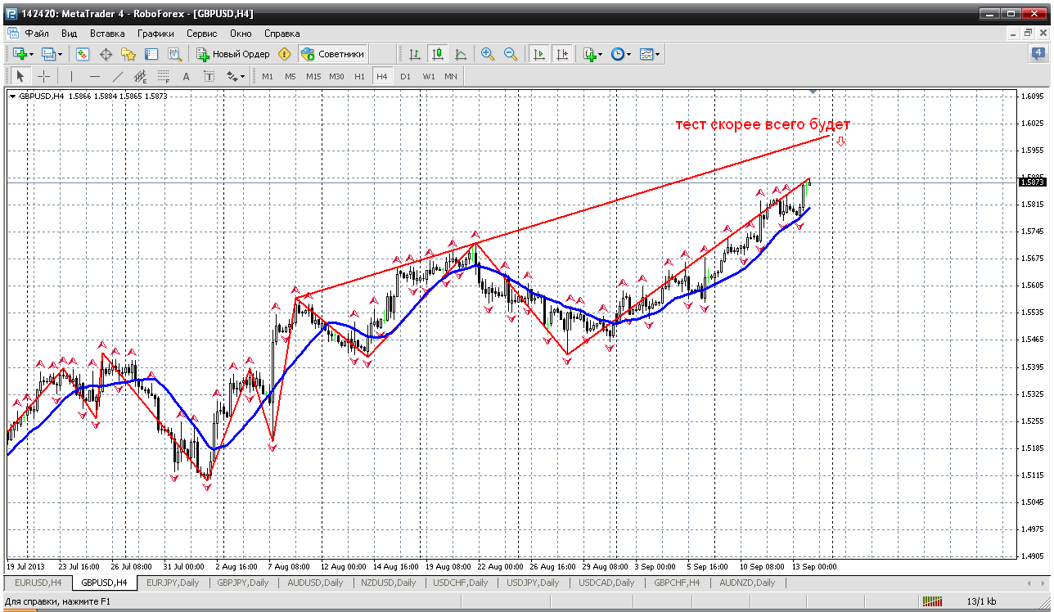This screenshot has width=1054, height=612.
Task: Select the H4 timeframe button
Action: [381, 76]
